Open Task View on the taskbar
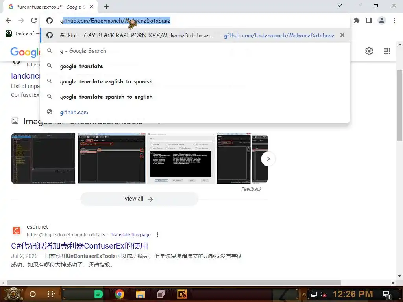This screenshot has height=302, width=403. 52,294
